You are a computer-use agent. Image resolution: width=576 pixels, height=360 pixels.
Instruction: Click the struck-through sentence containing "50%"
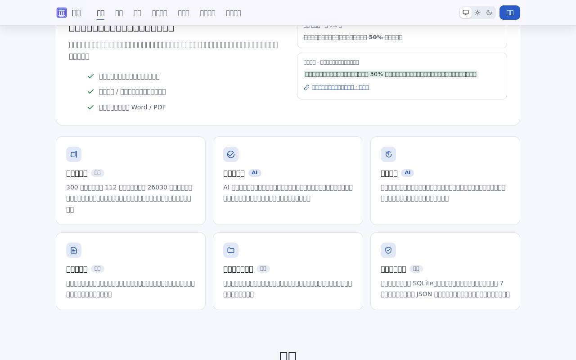pos(353,37)
